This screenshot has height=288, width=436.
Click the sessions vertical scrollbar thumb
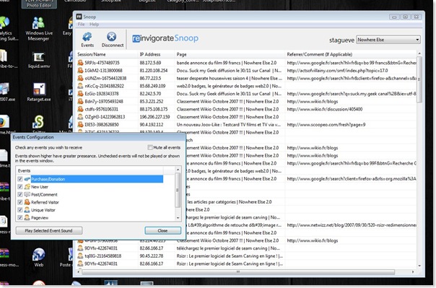(419, 79)
